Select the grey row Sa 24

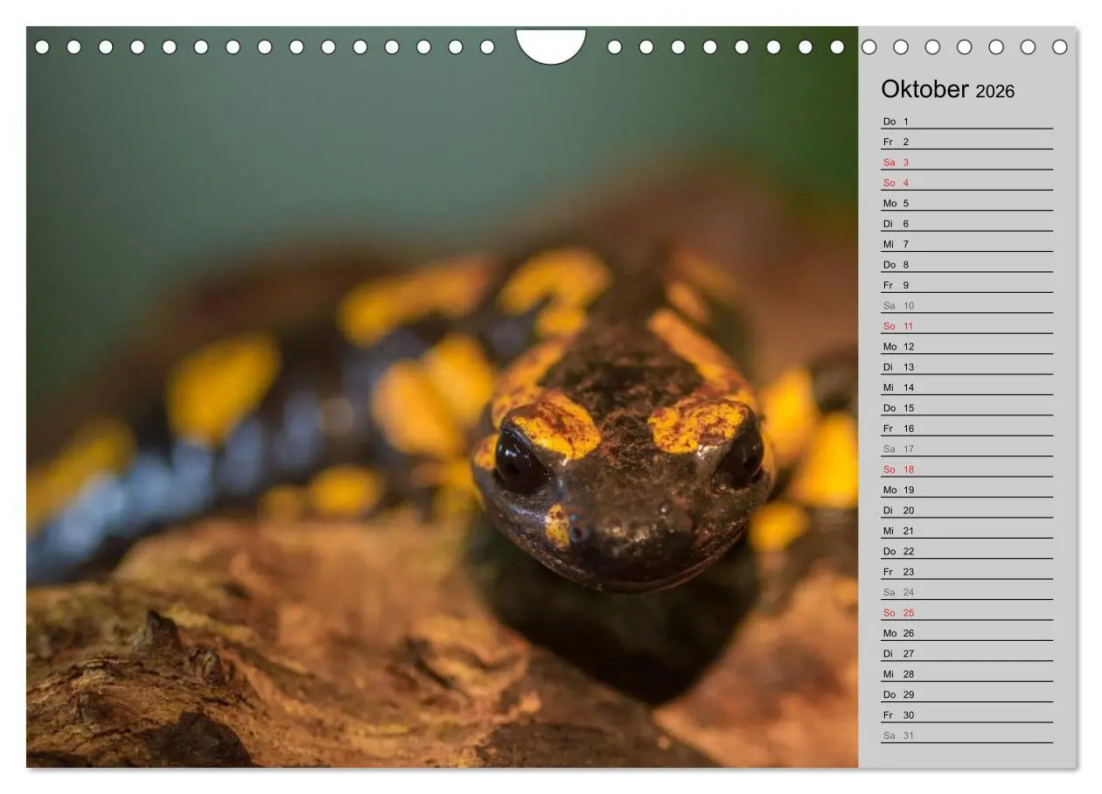coord(966,593)
